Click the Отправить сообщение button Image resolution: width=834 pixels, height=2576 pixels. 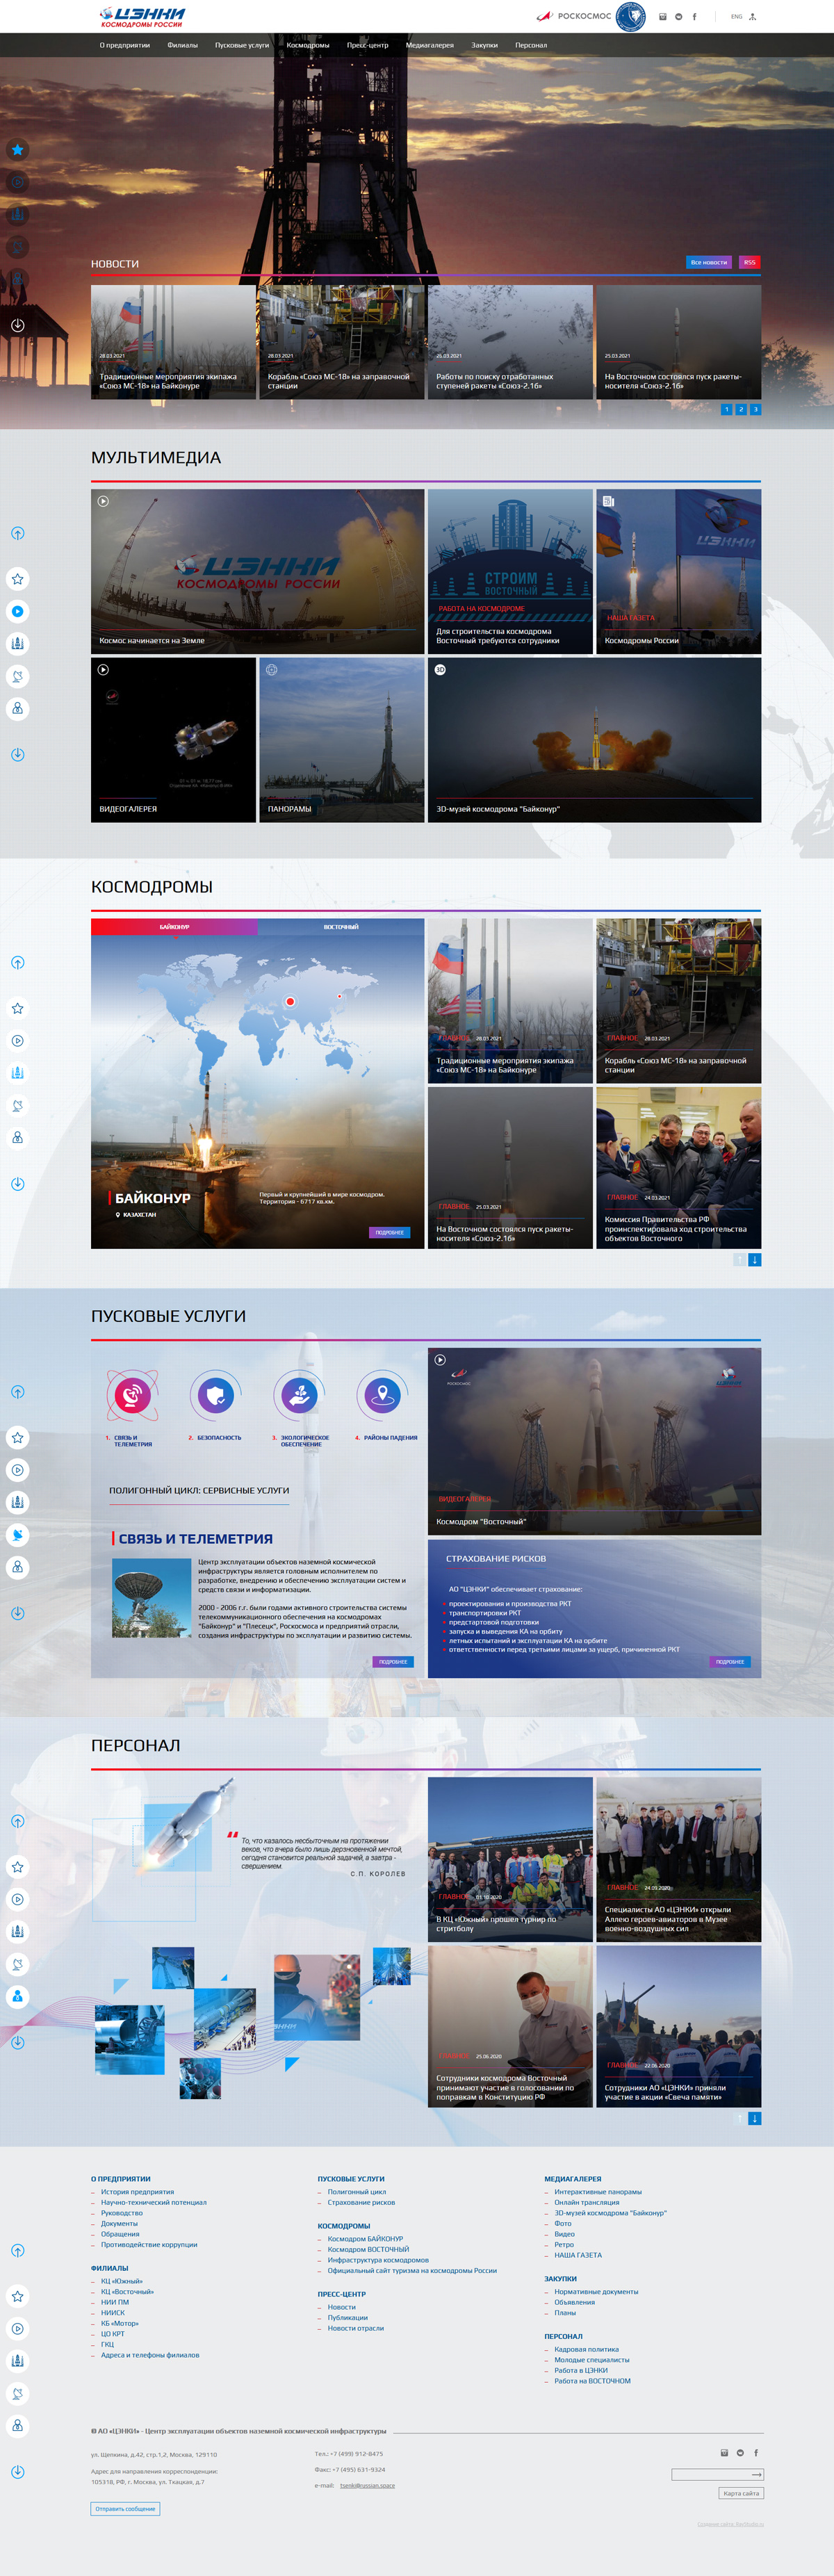[125, 2509]
